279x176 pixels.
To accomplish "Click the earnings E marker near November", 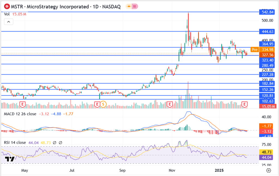I will pos(170,104).
